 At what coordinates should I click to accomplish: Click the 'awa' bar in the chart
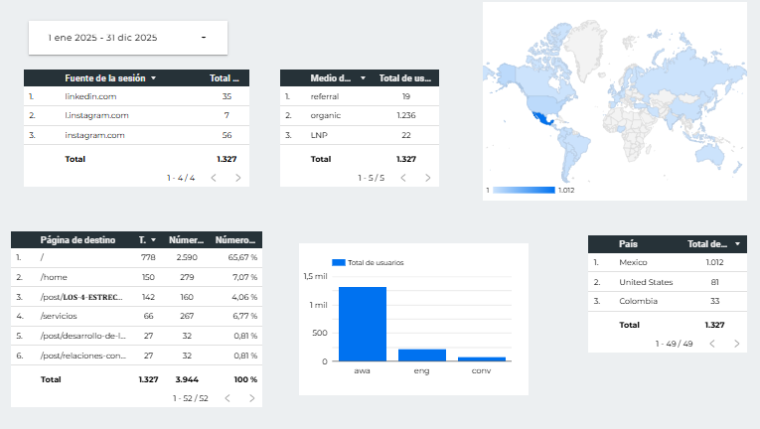pos(363,324)
